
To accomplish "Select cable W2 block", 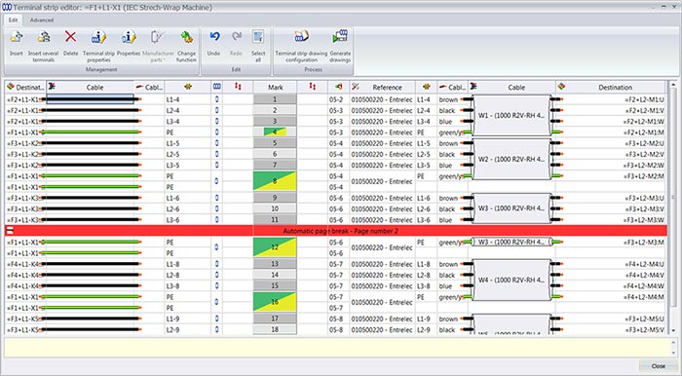I will 511,160.
